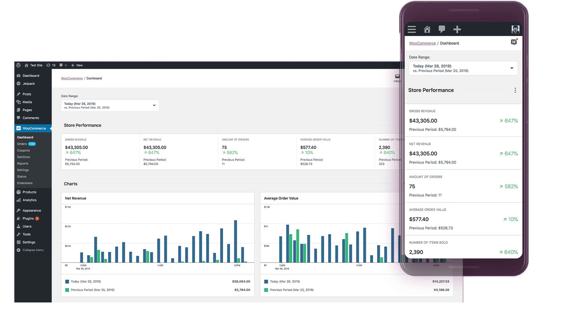Open Date Range dropdown on phone
The width and height of the screenshot is (561, 315).
(463, 68)
